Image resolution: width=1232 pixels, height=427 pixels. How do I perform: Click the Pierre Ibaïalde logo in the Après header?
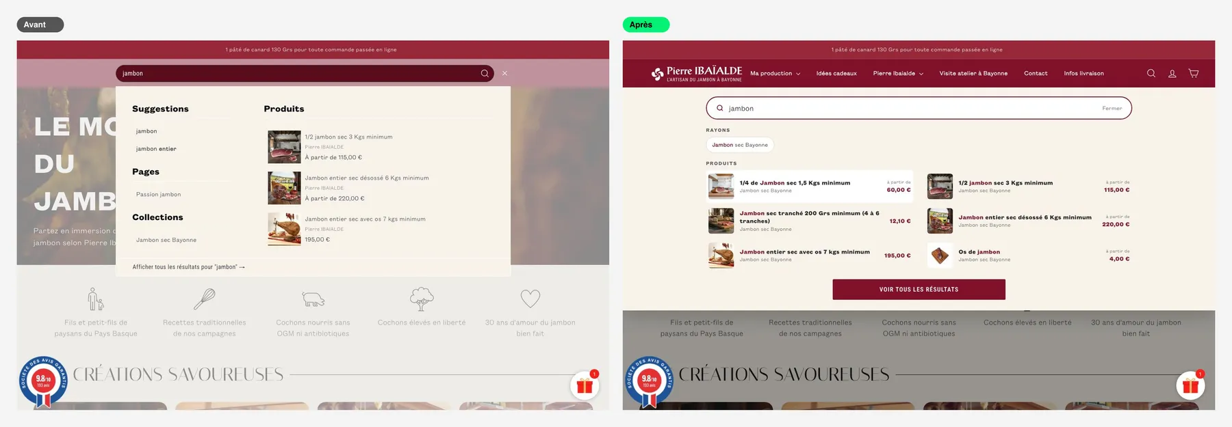point(697,74)
